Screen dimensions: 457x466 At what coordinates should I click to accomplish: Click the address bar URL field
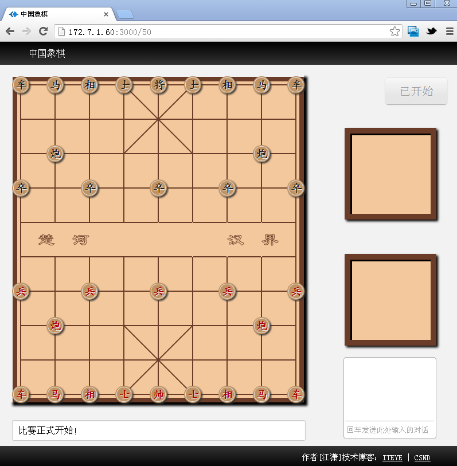coord(224,32)
